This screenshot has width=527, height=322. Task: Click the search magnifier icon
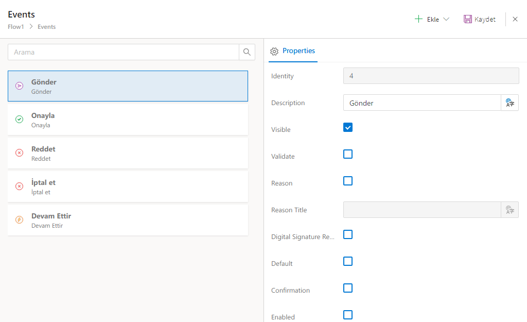coord(247,52)
